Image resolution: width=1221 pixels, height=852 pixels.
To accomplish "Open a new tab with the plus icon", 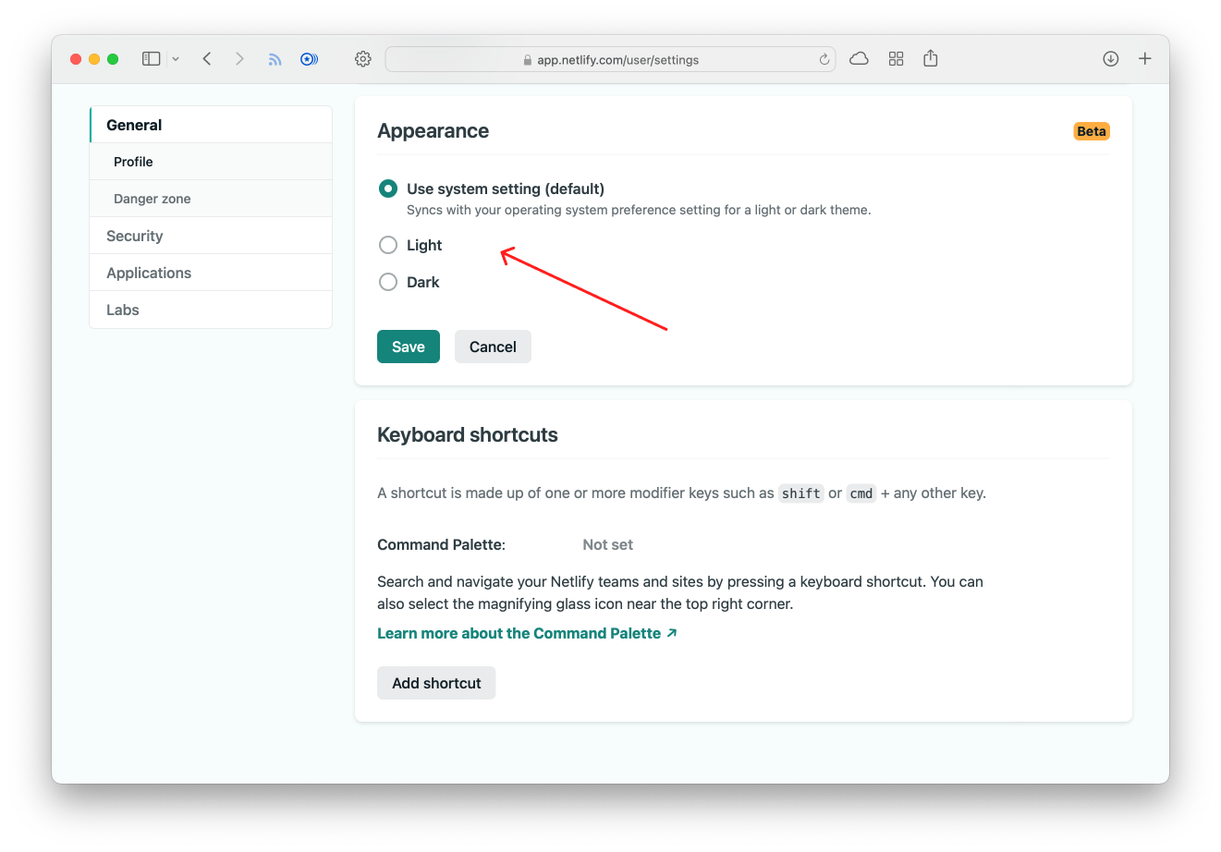I will click(1145, 59).
